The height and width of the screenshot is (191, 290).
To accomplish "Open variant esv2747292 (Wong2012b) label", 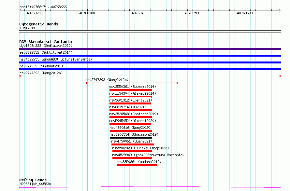I will 41,73.
